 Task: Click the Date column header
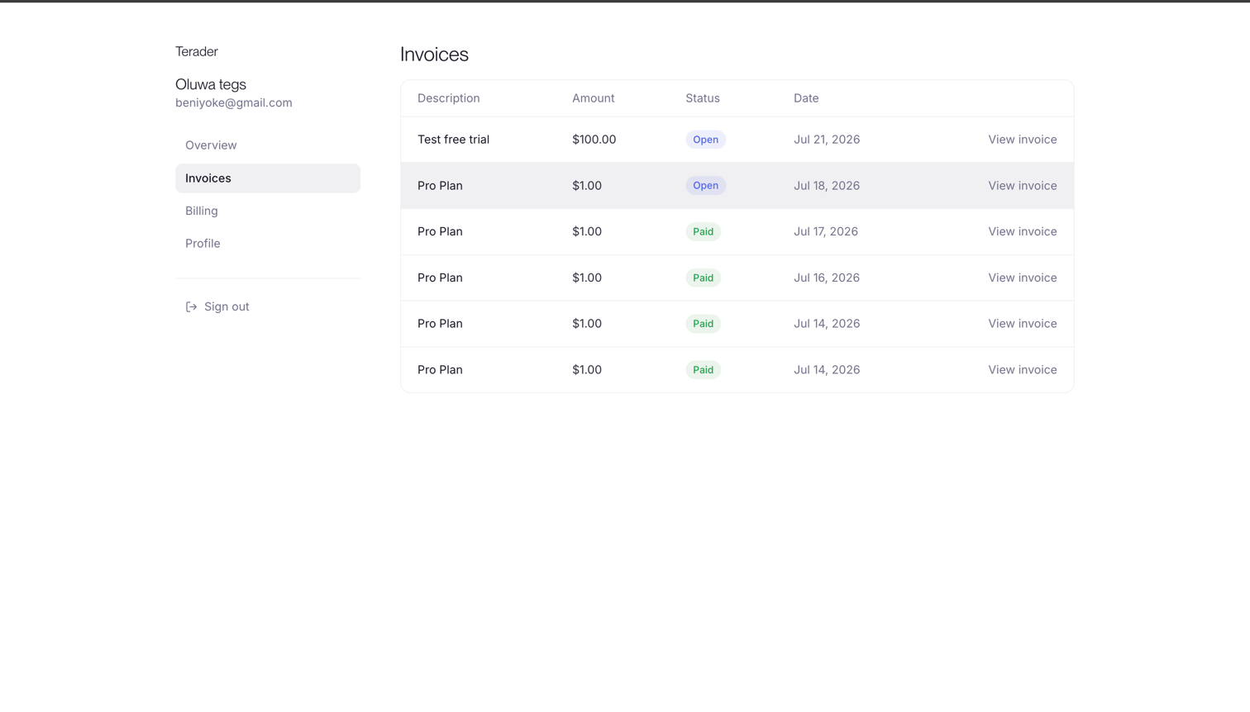coord(806,98)
